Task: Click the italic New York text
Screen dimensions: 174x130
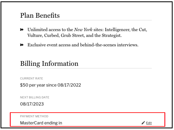Action: pyautogui.click(x=83, y=29)
